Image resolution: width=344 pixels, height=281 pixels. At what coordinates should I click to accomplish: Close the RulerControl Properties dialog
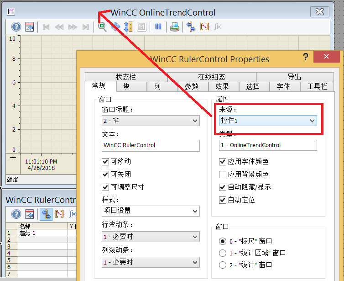point(327,57)
